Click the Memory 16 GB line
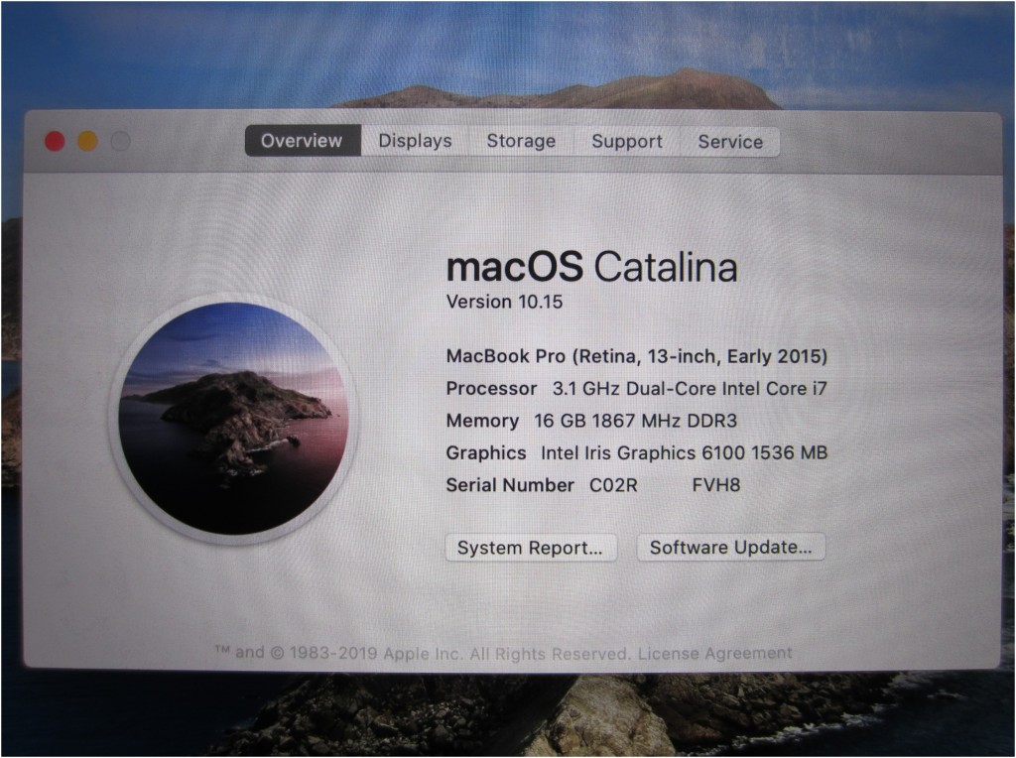This screenshot has width=1016, height=758. coord(591,421)
